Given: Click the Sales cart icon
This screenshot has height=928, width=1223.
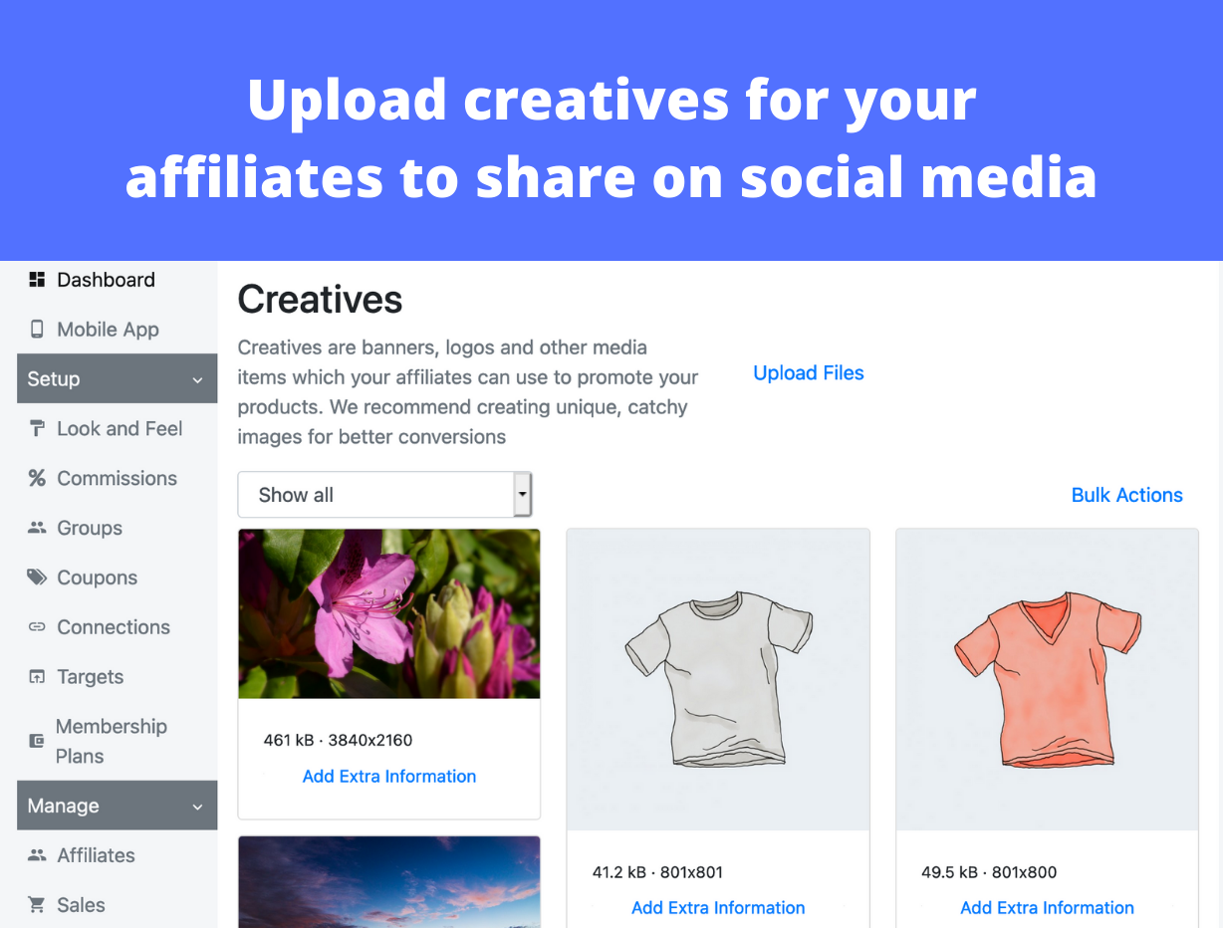Looking at the screenshot, I should point(37,905).
